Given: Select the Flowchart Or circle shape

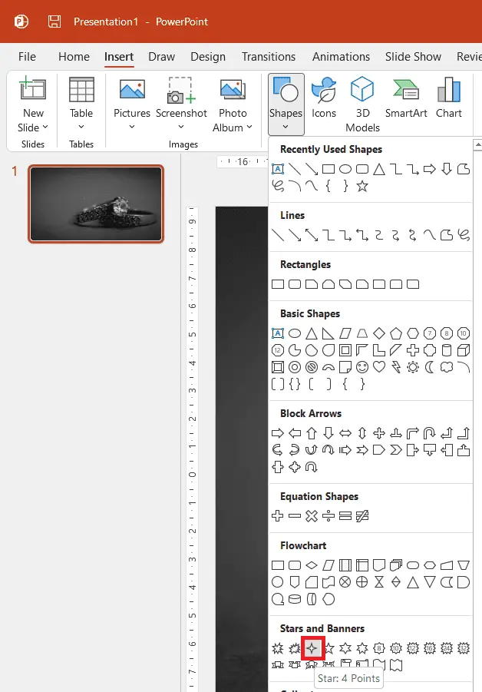Looking at the screenshot, I should [x=362, y=582].
